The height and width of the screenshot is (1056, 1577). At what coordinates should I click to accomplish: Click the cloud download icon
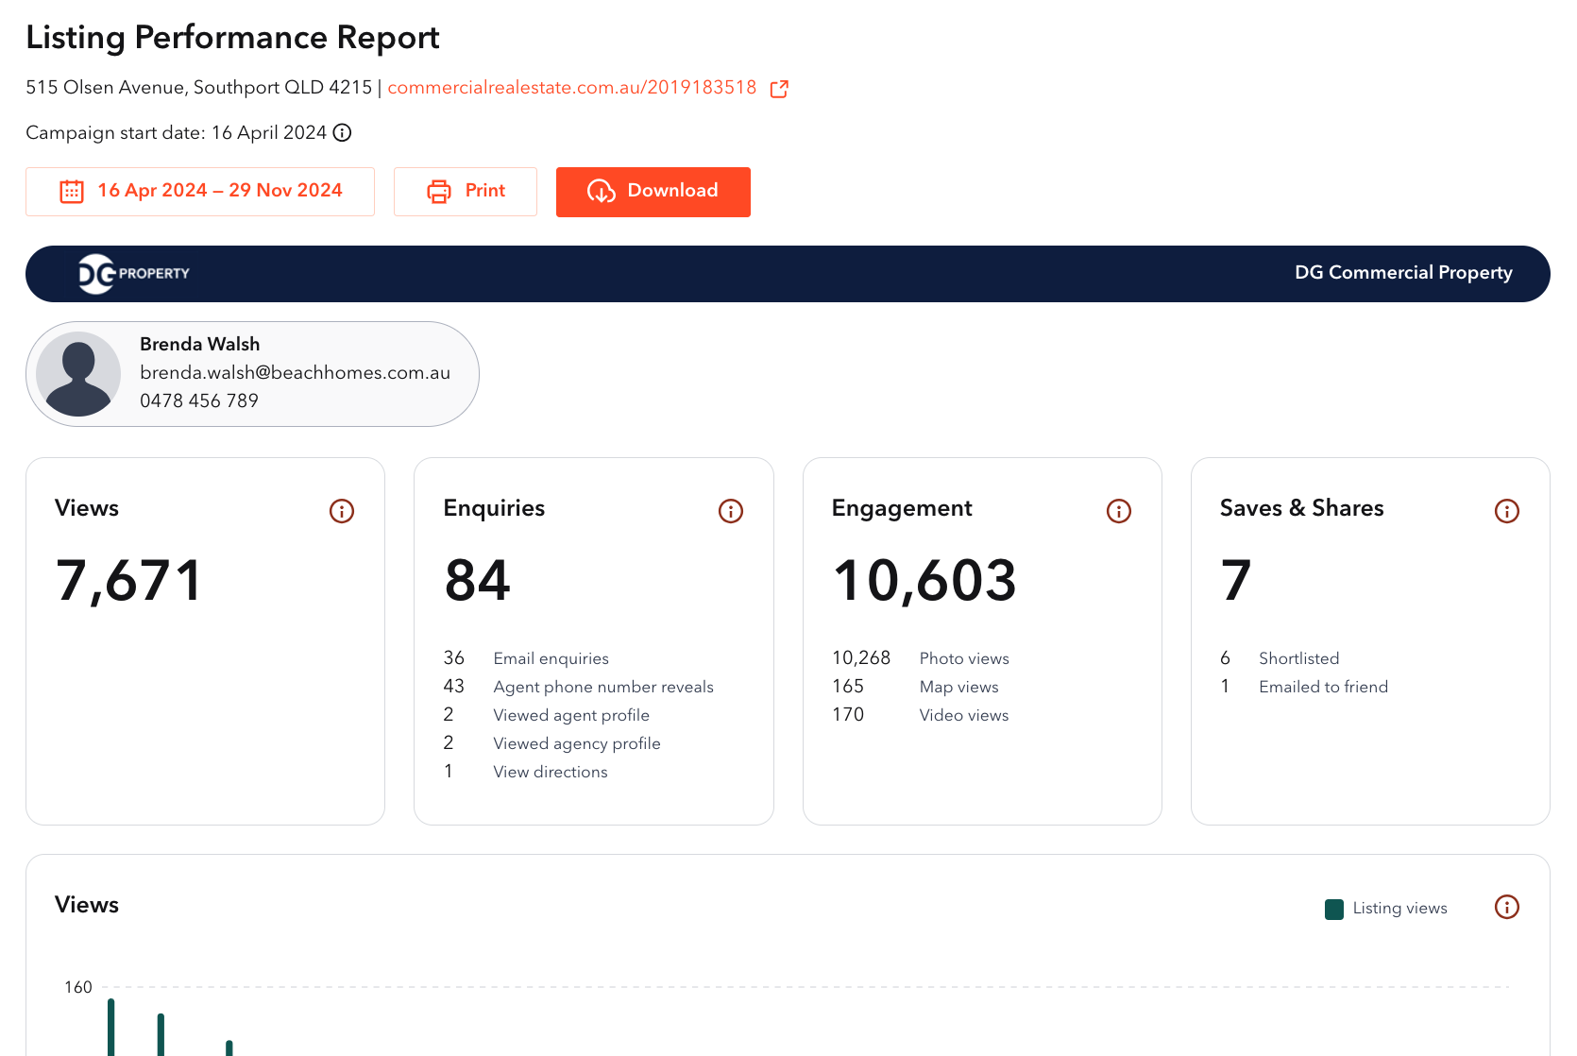[602, 192]
